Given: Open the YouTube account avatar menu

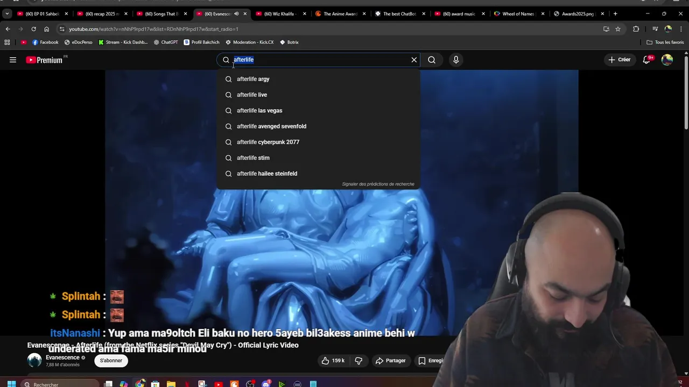Looking at the screenshot, I should point(667,60).
